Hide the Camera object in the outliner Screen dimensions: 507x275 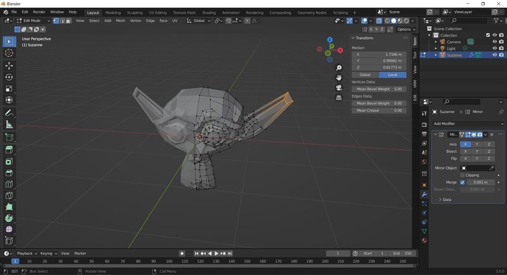coord(494,42)
